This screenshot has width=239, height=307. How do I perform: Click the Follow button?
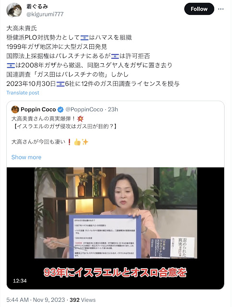click(199, 9)
